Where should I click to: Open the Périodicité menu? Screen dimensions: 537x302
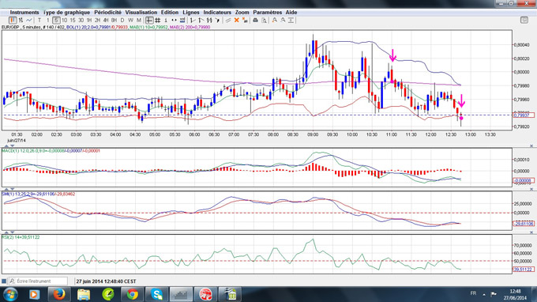[x=107, y=13]
